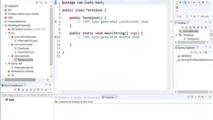Collapse all in Package Explorer toolbar
This screenshot has width=213, height=120.
coord(37,2)
